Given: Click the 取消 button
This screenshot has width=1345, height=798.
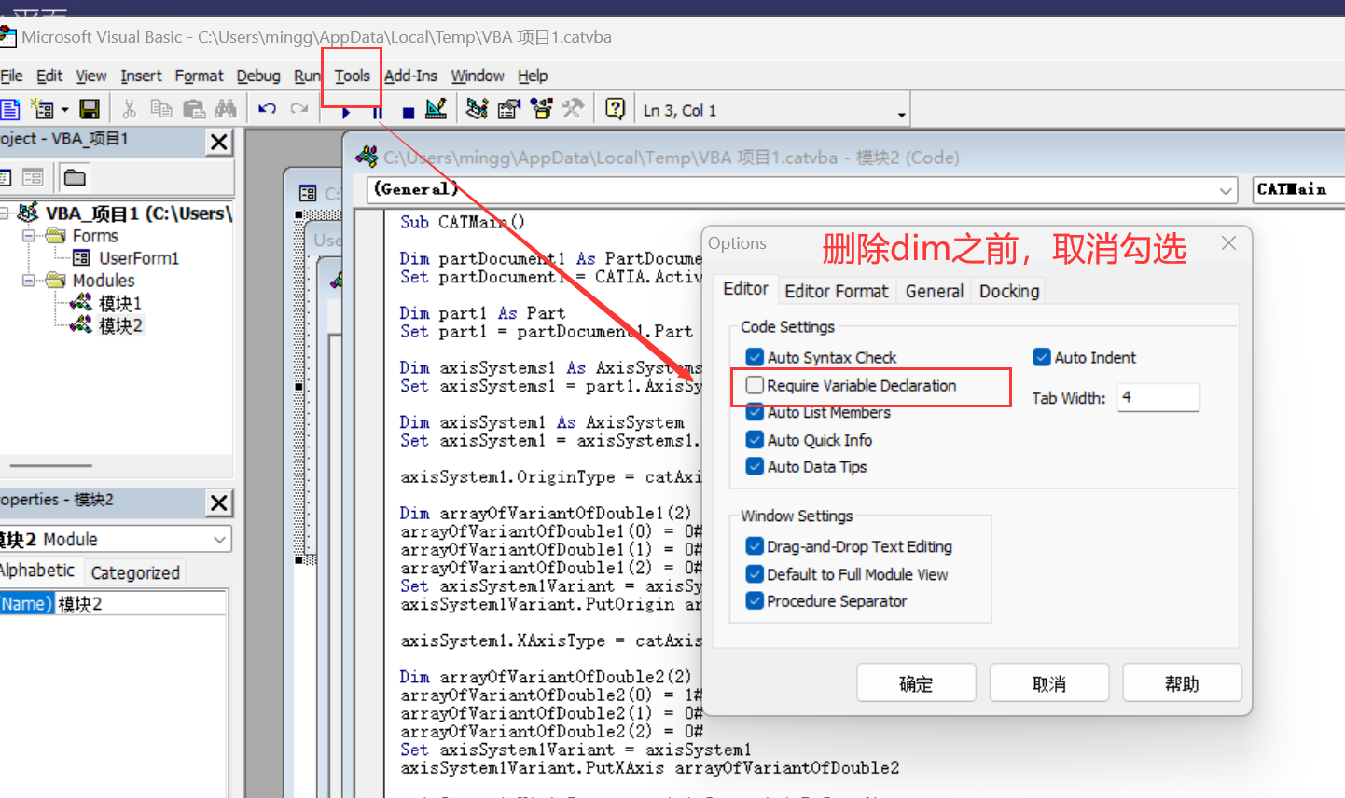Looking at the screenshot, I should (x=1049, y=683).
